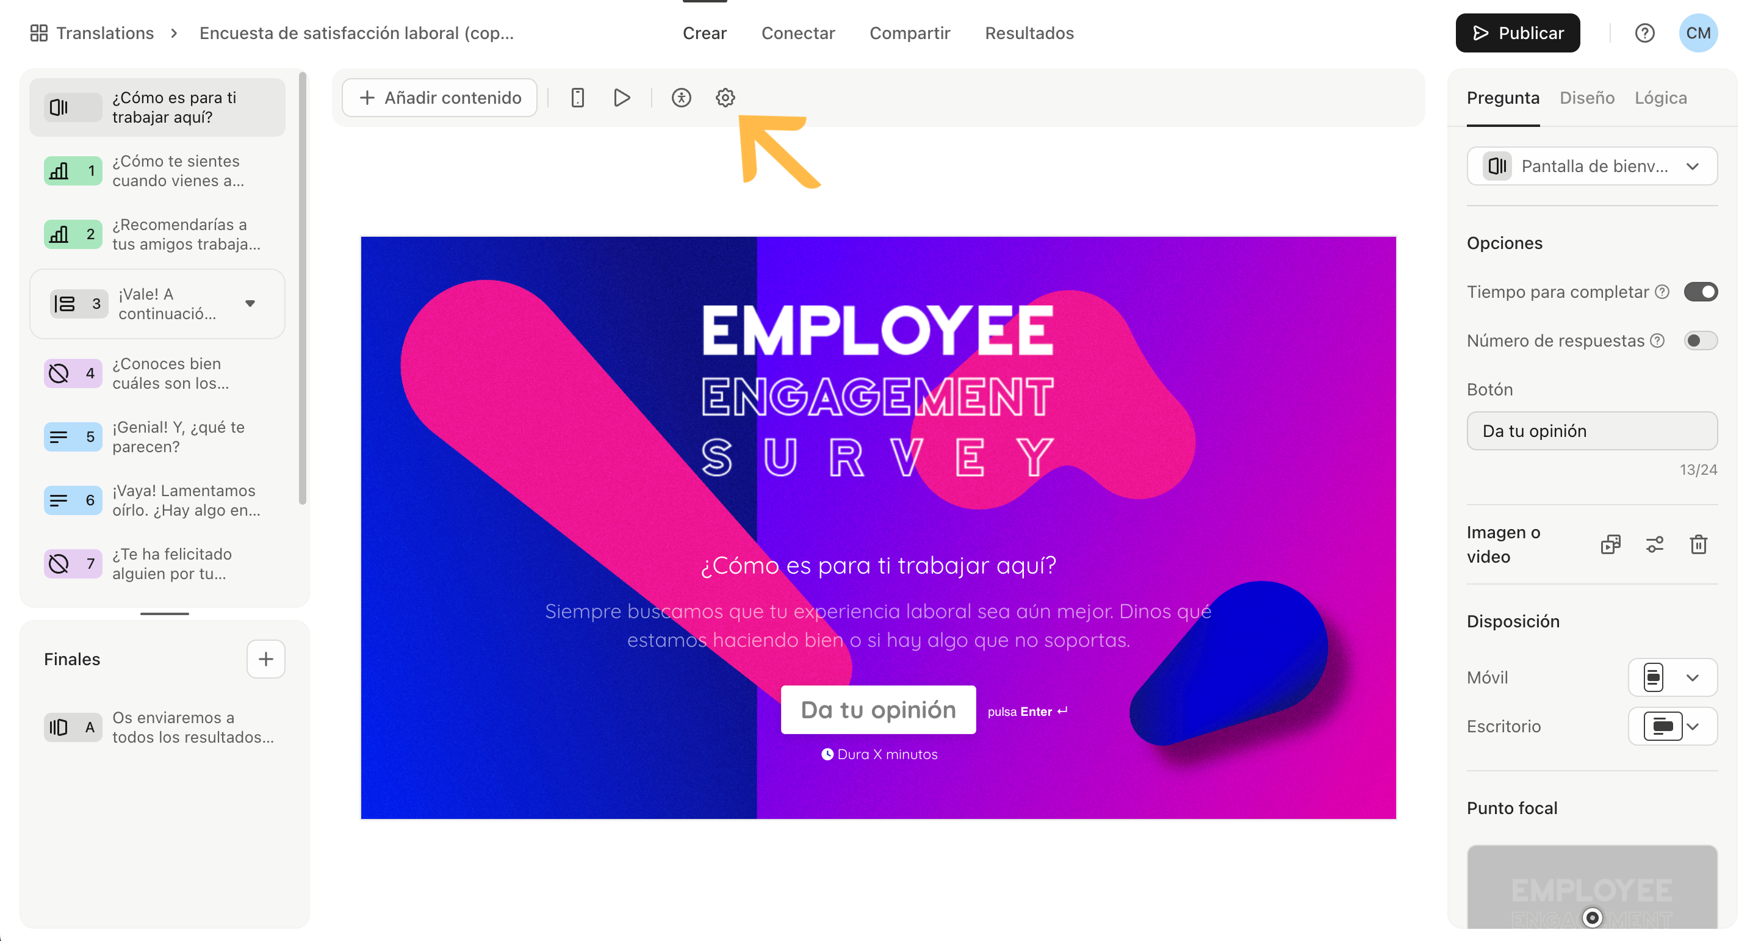Open the image adjustment sliders icon
Viewport: 1750px width, 941px height.
click(x=1654, y=544)
